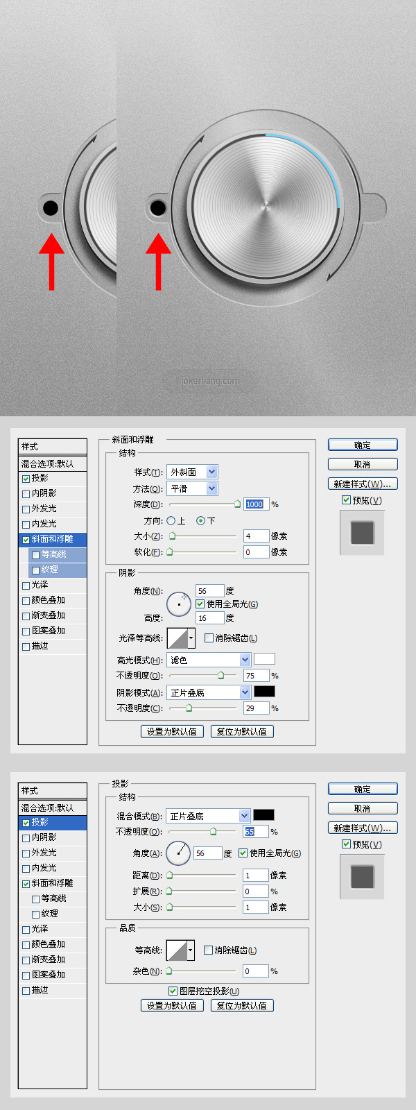416x1110 pixels.
Task: Select 渐变叠加 row in 投影 dialog list
Action: pyautogui.click(x=53, y=959)
